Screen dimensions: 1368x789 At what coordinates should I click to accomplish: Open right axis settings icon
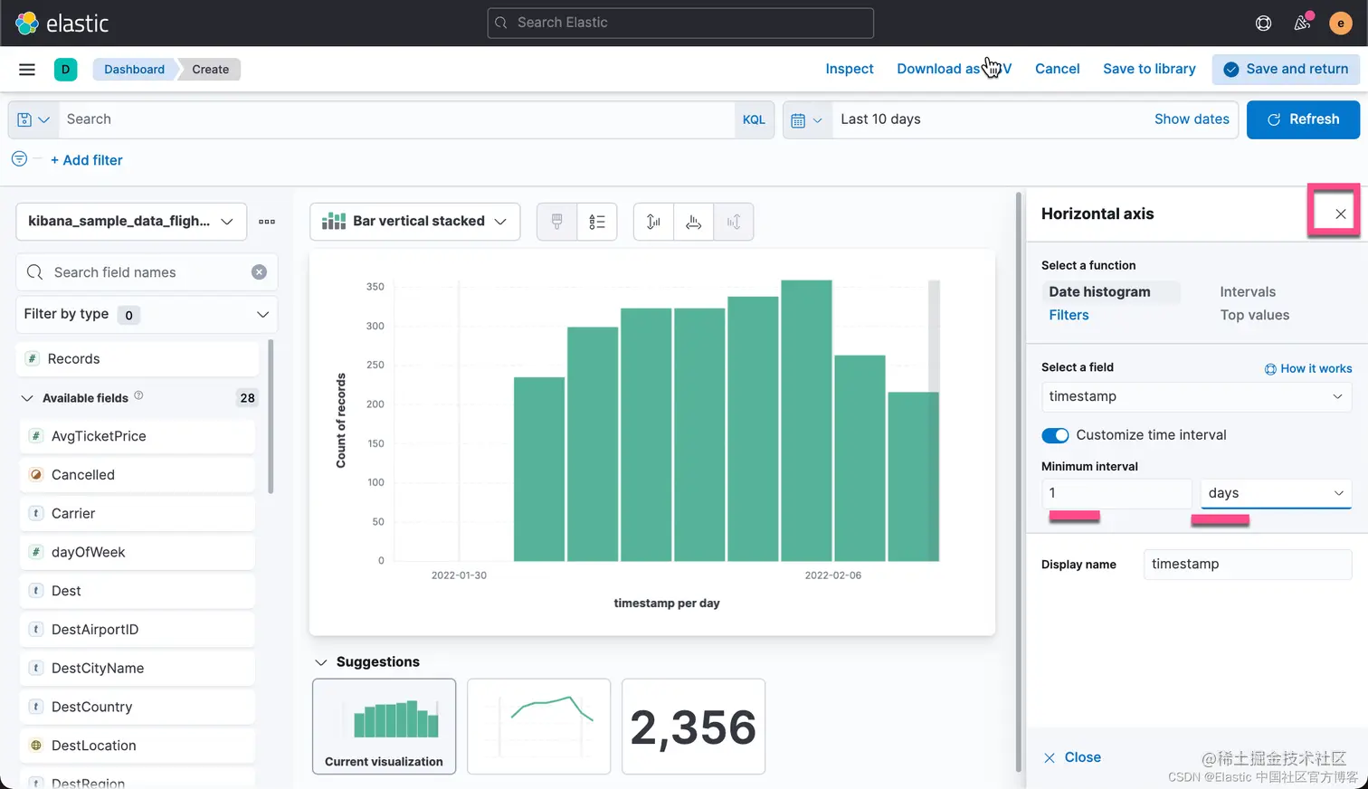[x=734, y=222]
